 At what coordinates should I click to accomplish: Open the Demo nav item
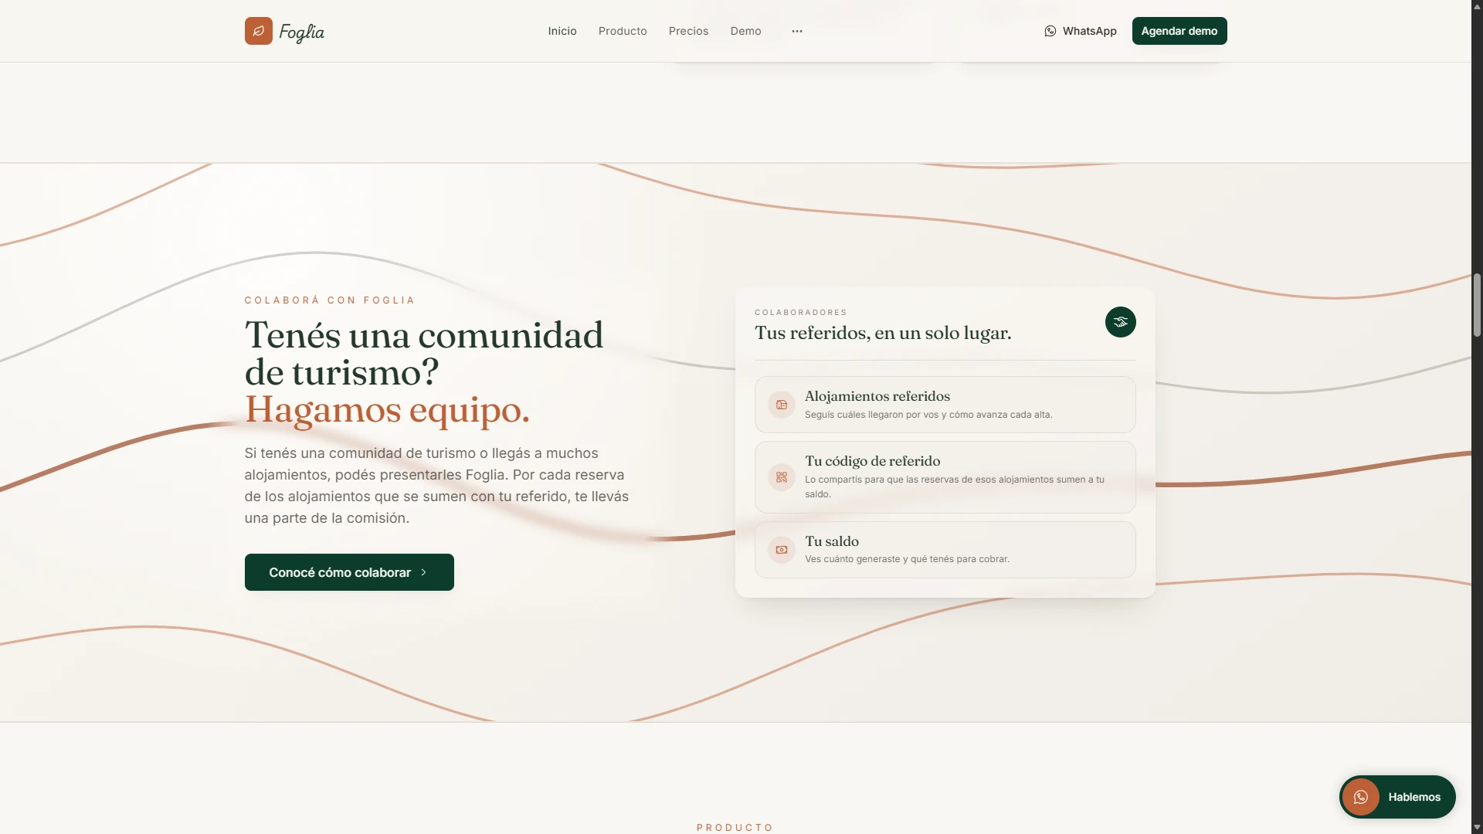746,31
